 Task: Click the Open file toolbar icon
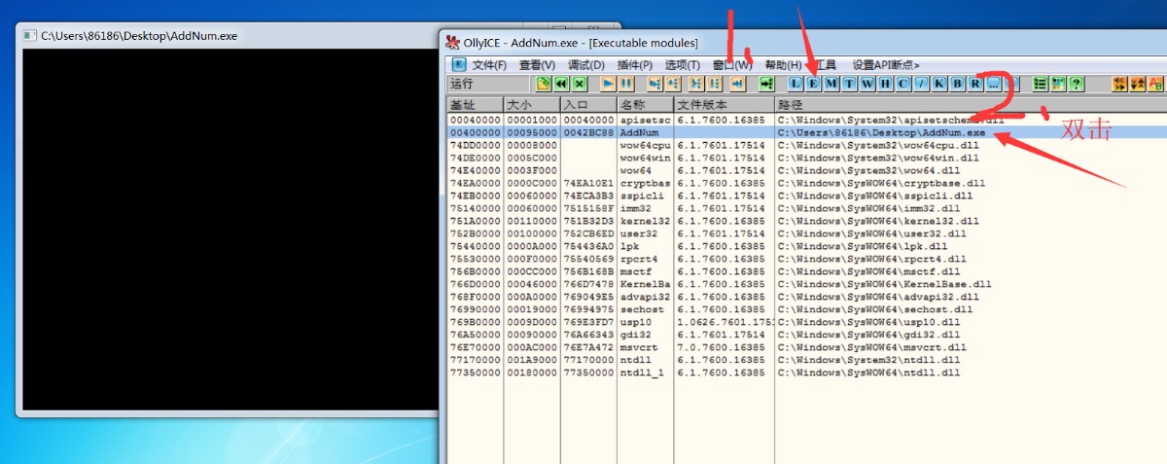coord(545,84)
